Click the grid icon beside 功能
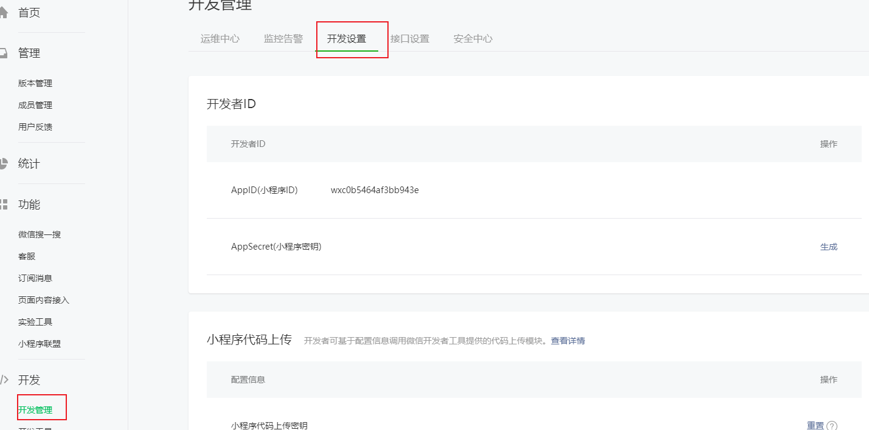869x430 pixels. point(4,204)
